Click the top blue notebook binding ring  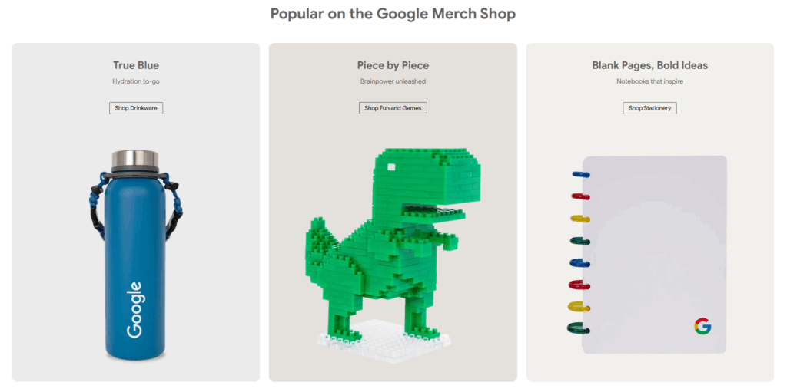pos(581,174)
